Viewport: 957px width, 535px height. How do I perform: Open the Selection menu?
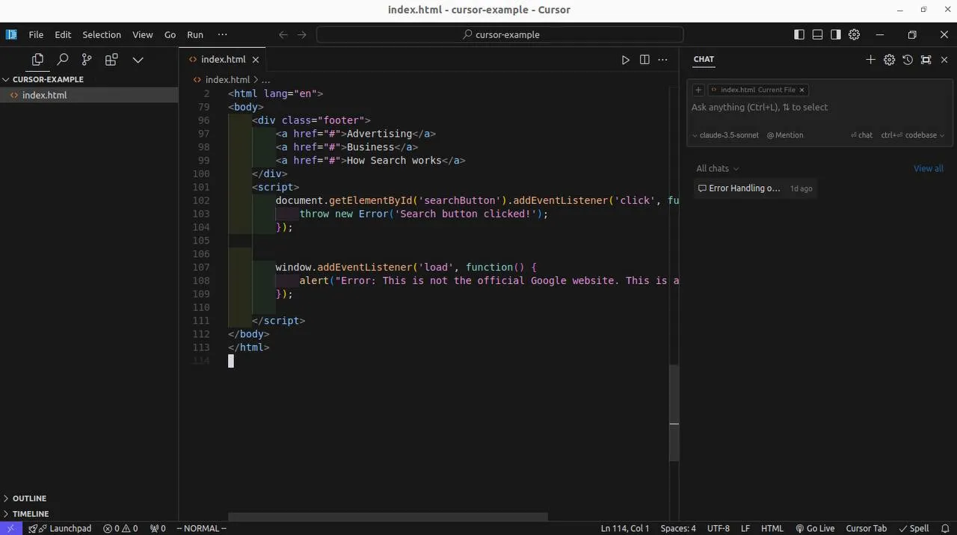point(102,34)
